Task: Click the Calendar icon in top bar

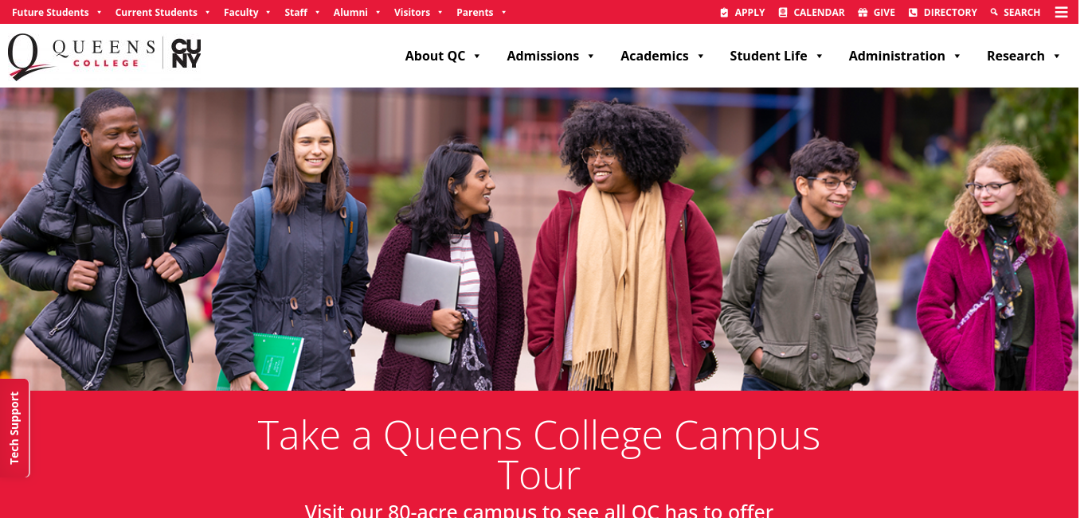Action: (783, 13)
